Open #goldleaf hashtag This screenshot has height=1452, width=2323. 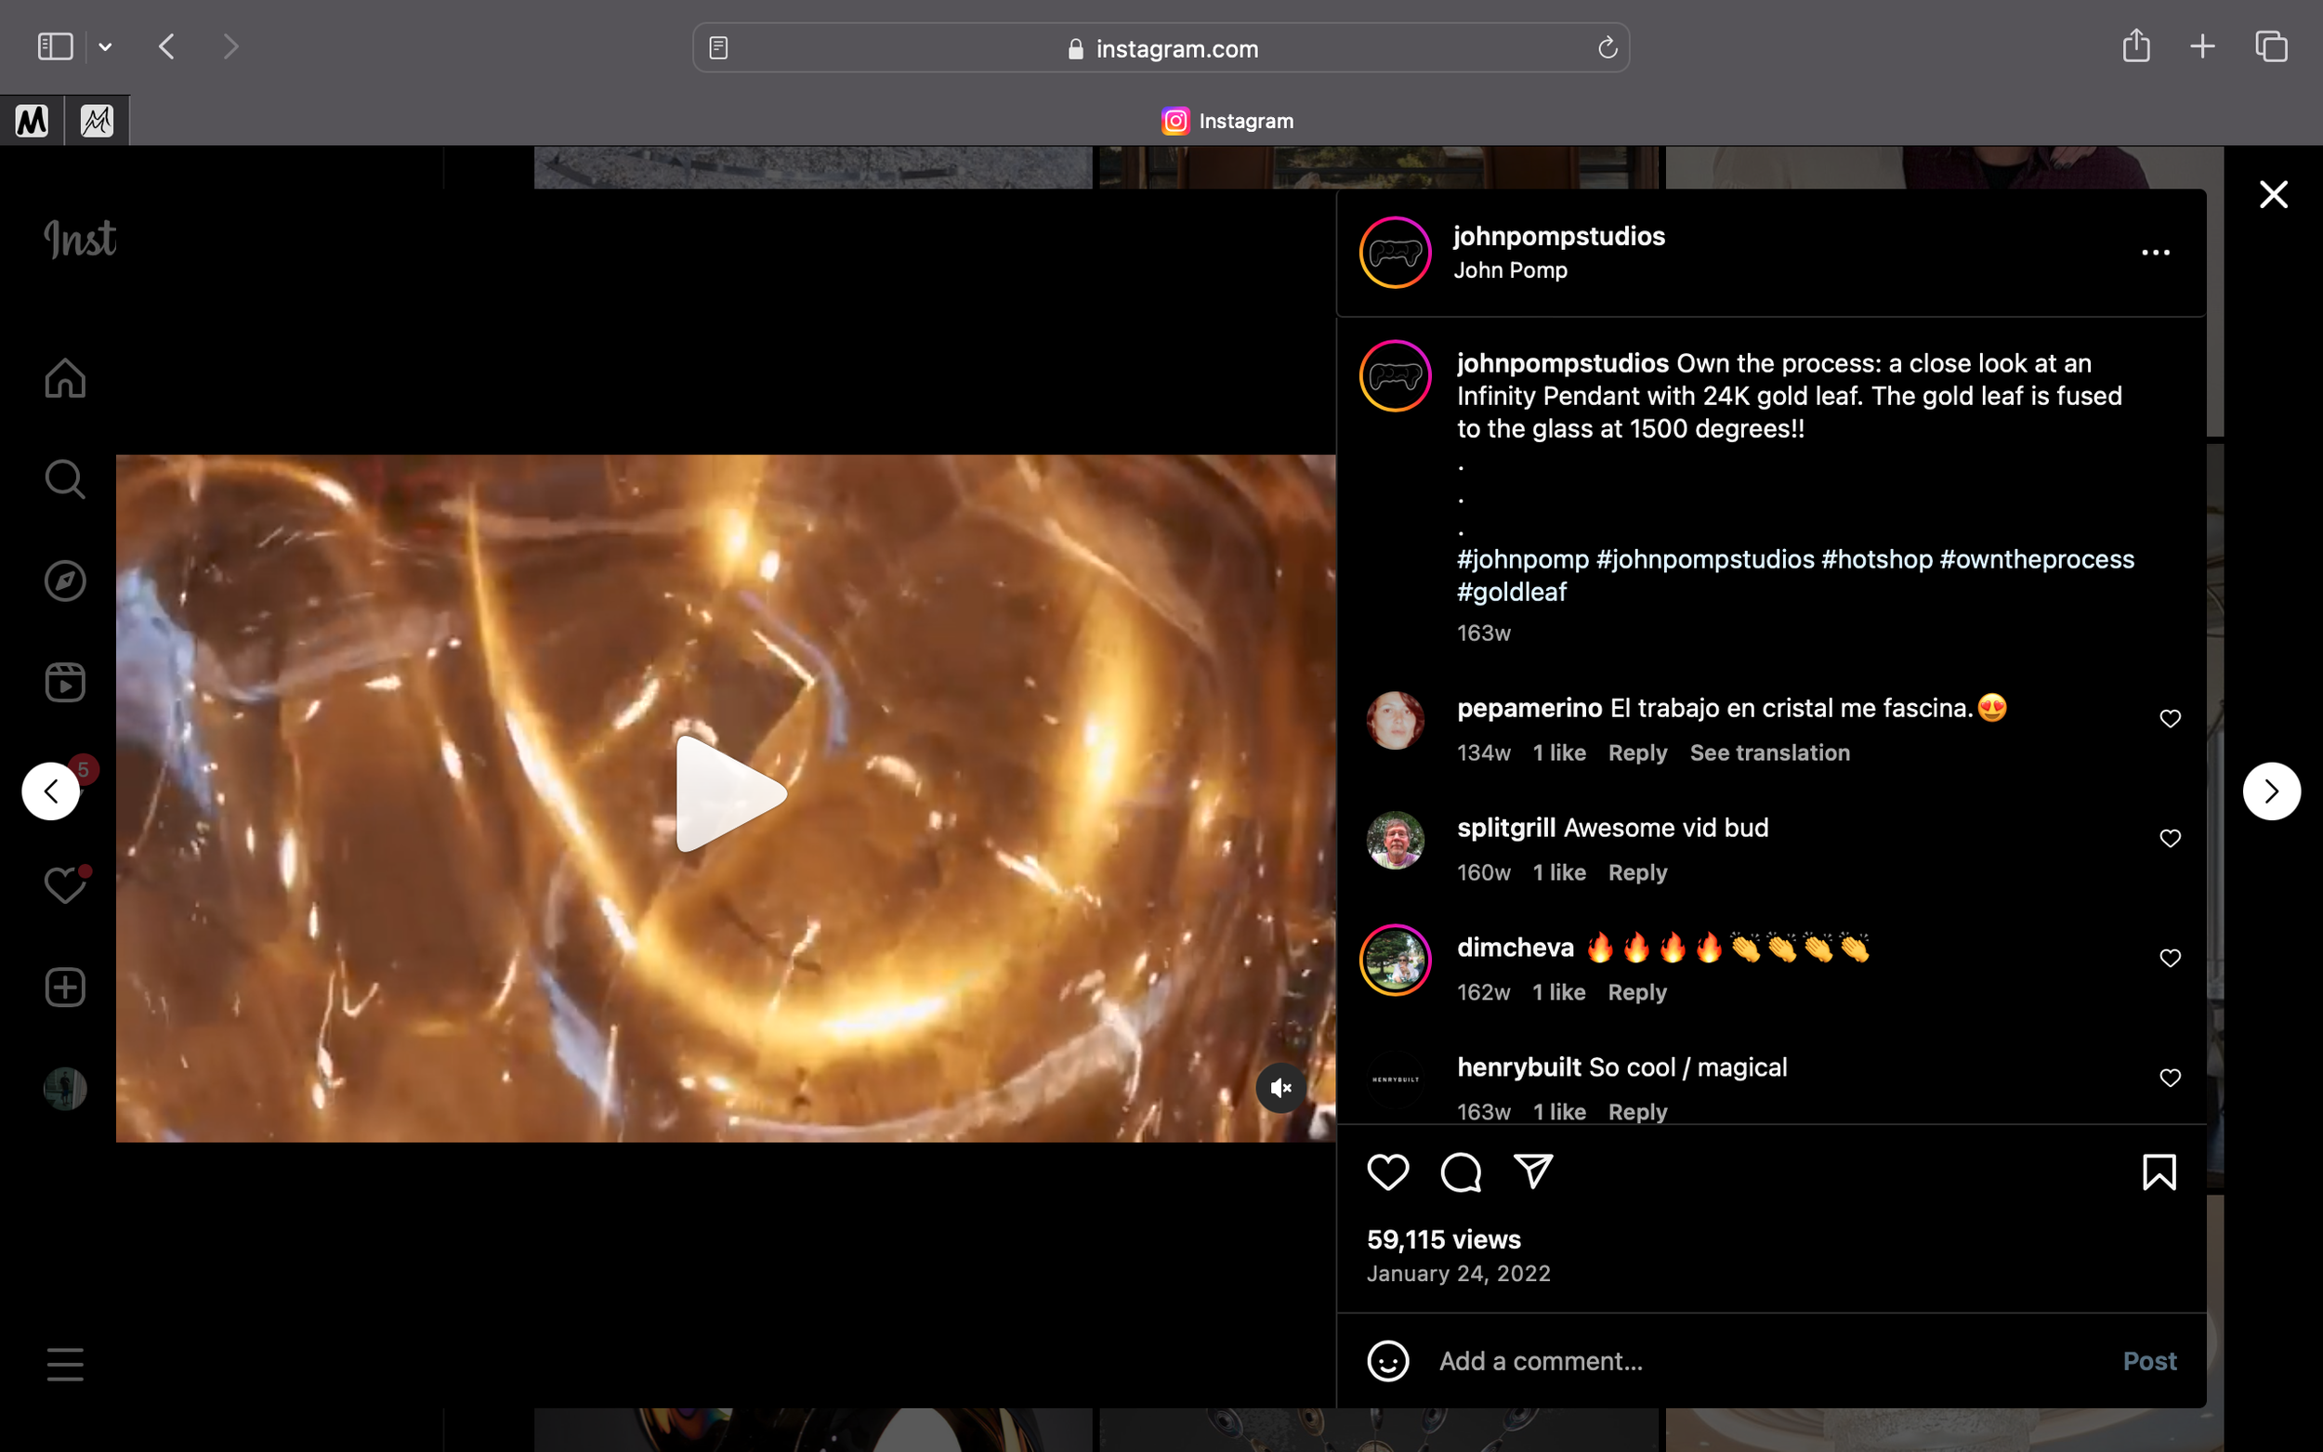pyautogui.click(x=1512, y=592)
